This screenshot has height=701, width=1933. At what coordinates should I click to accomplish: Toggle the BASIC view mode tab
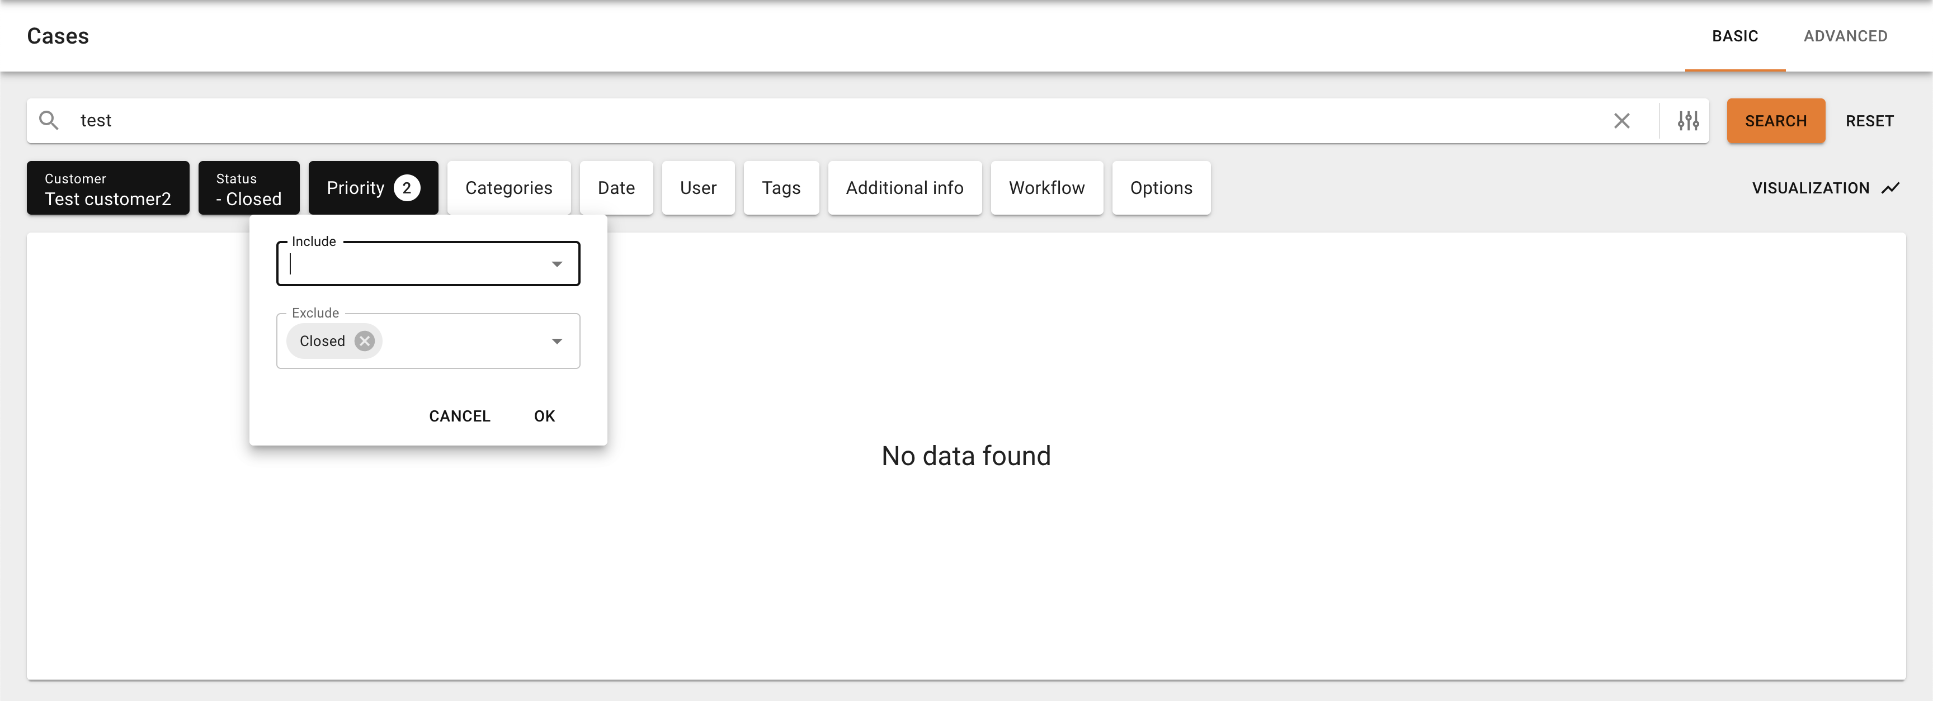1734,36
